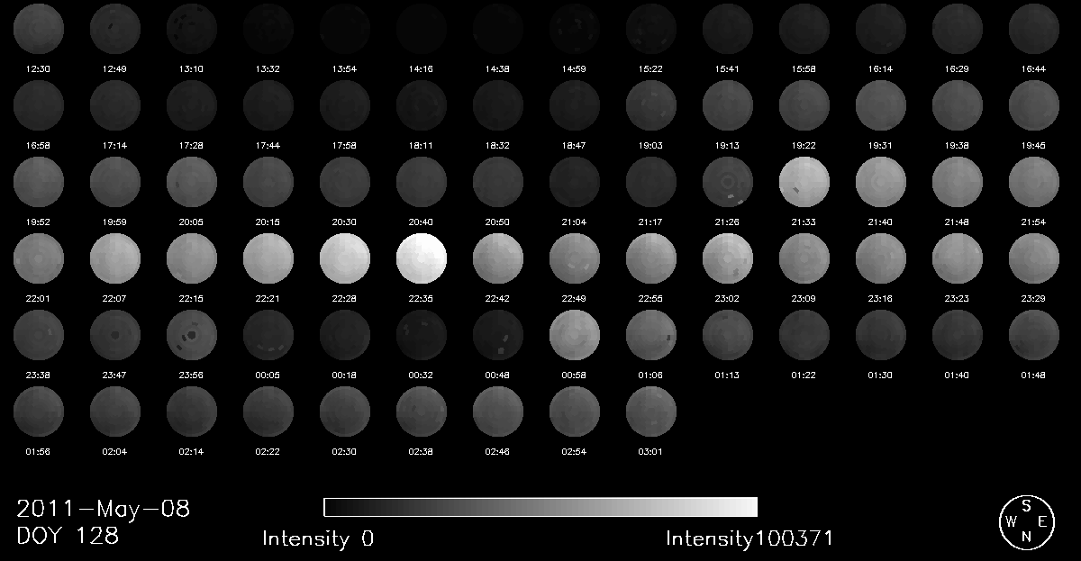1081x561 pixels.
Task: Select the first disk image labeled 12:30
Action: tap(39, 28)
